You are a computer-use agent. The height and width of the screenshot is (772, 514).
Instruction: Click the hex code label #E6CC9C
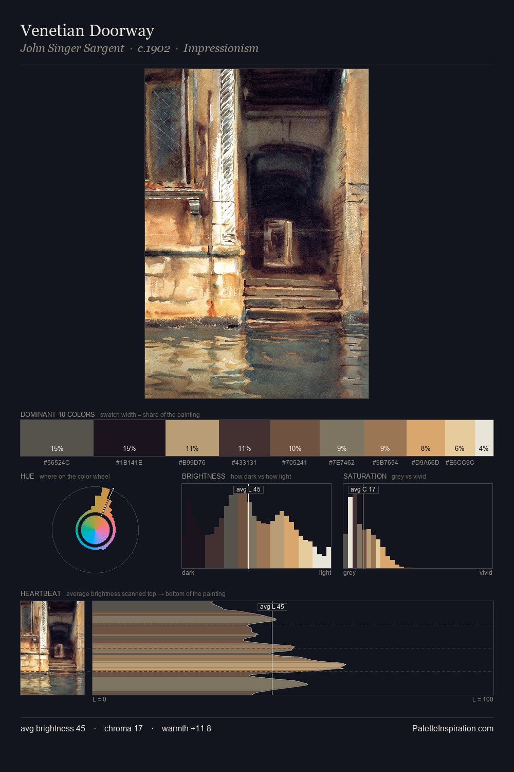(460, 462)
